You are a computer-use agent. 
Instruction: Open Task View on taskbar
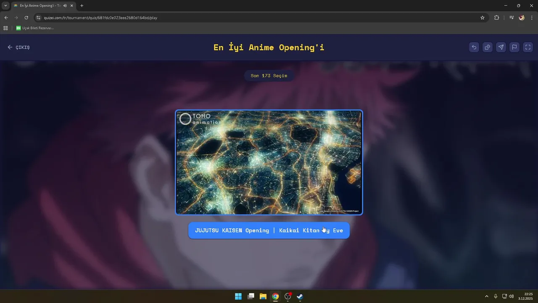click(251, 296)
